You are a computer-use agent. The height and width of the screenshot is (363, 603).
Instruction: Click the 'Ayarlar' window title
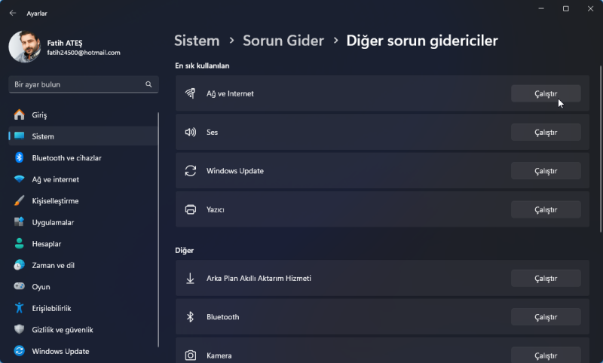click(x=37, y=14)
